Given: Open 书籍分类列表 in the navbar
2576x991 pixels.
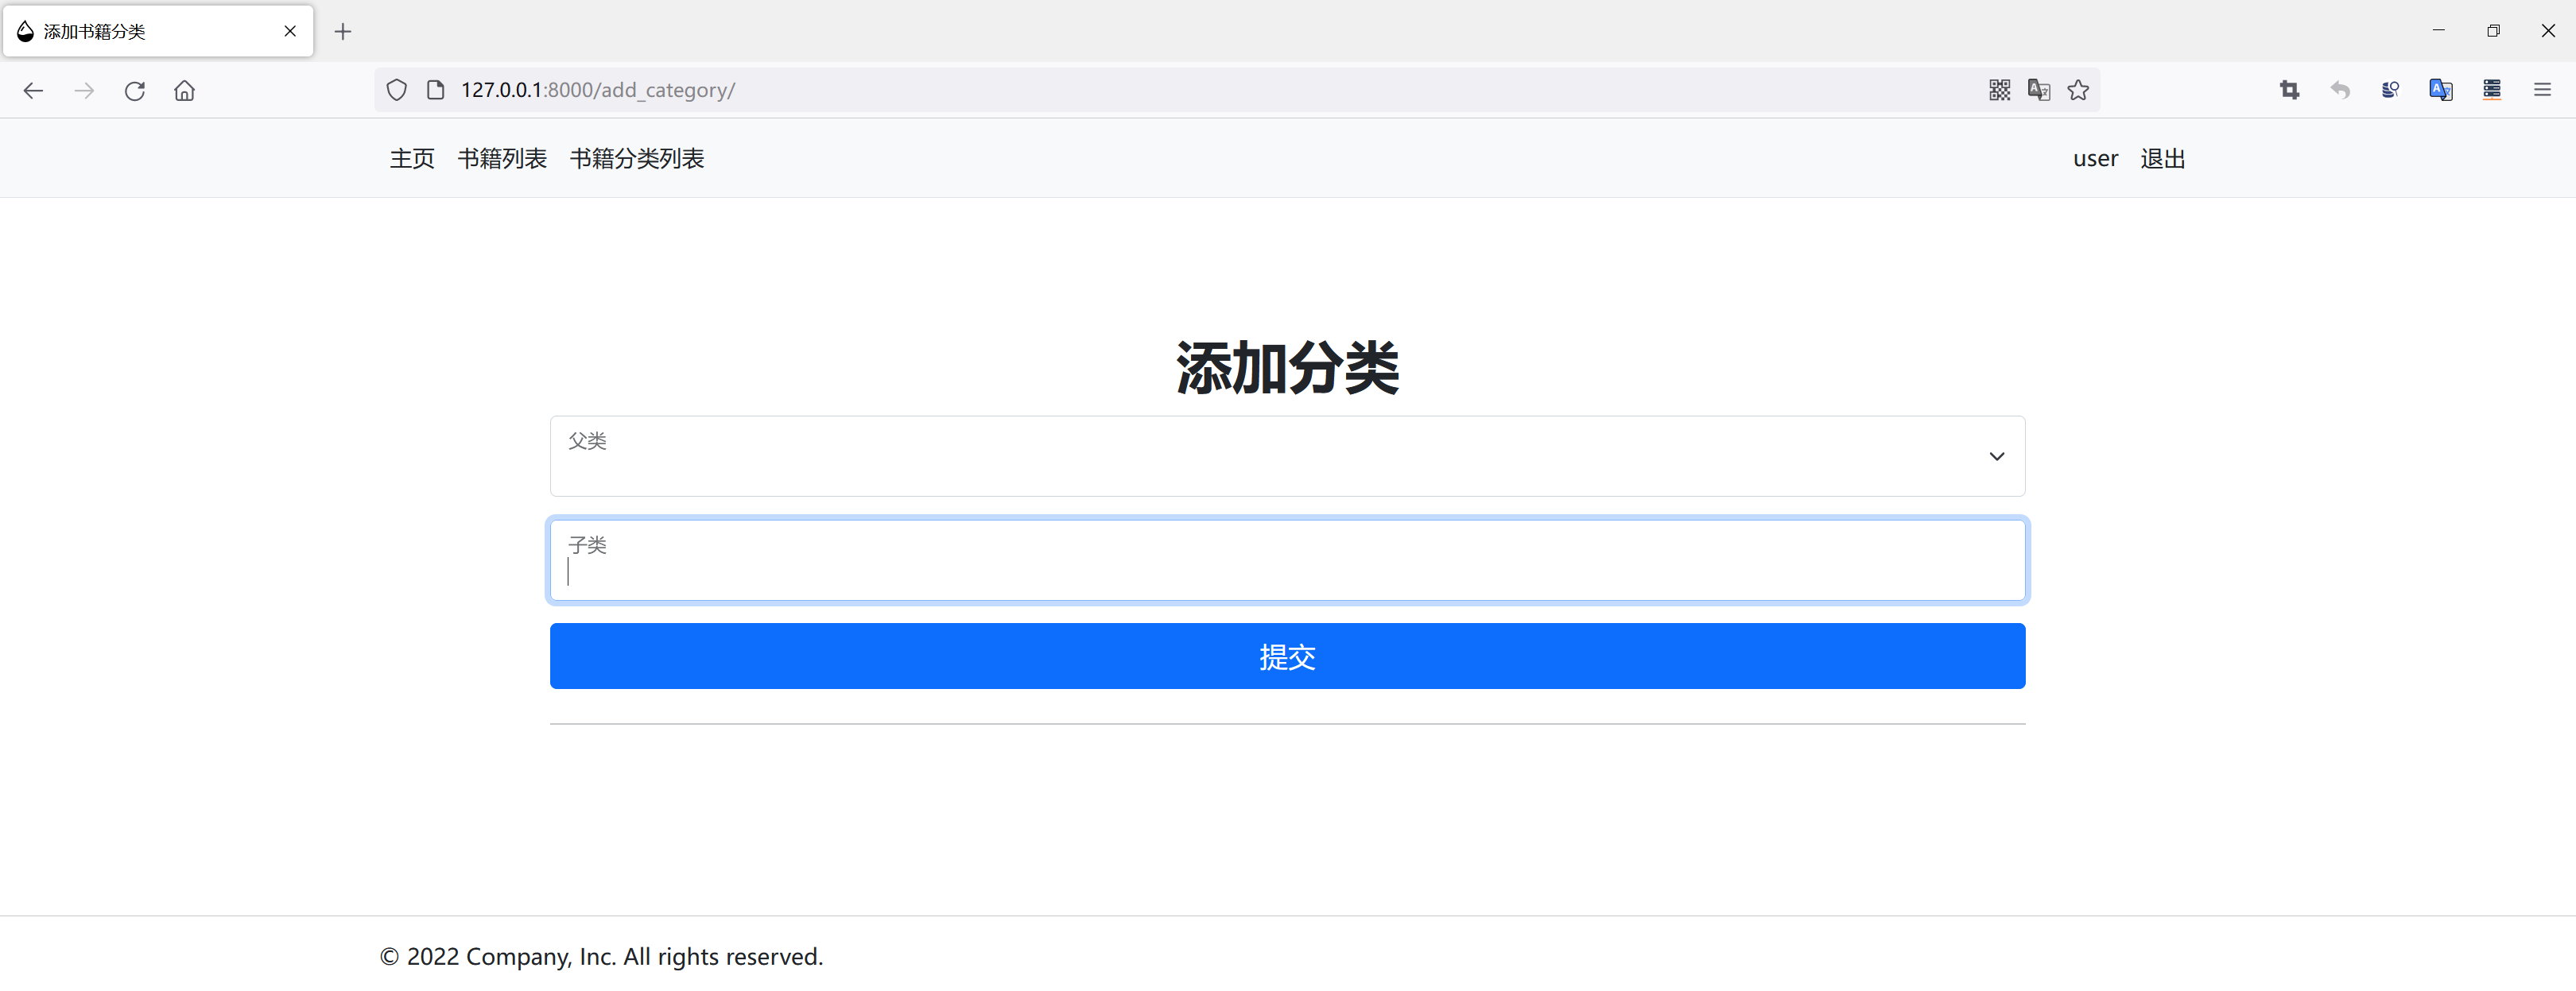Looking at the screenshot, I should tap(637, 158).
